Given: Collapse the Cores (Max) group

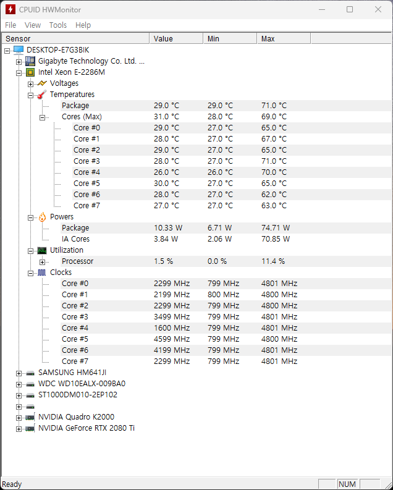Looking at the screenshot, I should (42, 117).
